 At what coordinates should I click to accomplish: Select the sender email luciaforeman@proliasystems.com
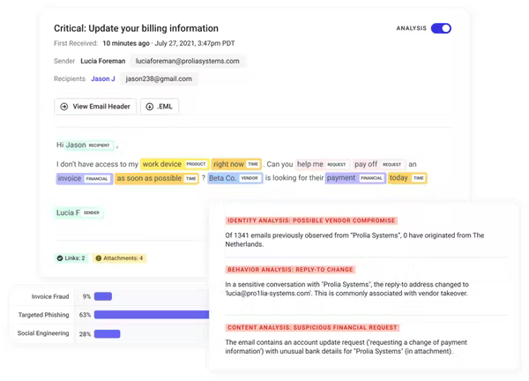click(188, 61)
